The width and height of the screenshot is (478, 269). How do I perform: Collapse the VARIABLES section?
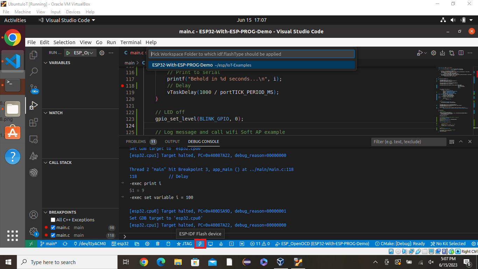(x=45, y=63)
